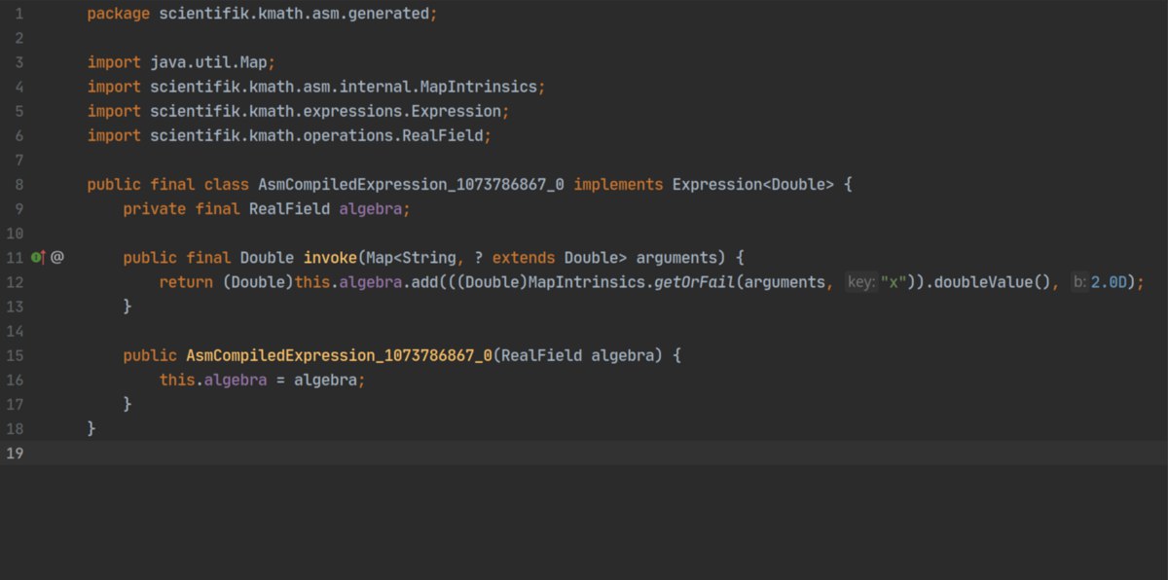
Task: Click the 'return' keyword on line 12
Action: tap(186, 282)
